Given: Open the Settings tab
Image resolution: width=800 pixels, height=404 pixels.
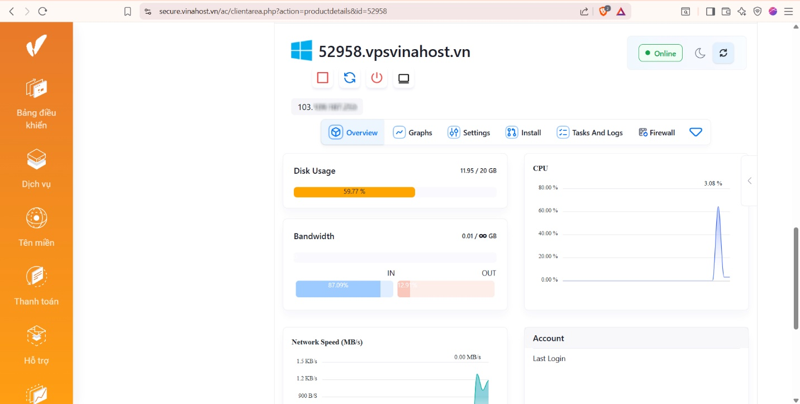Looking at the screenshot, I should tap(469, 132).
